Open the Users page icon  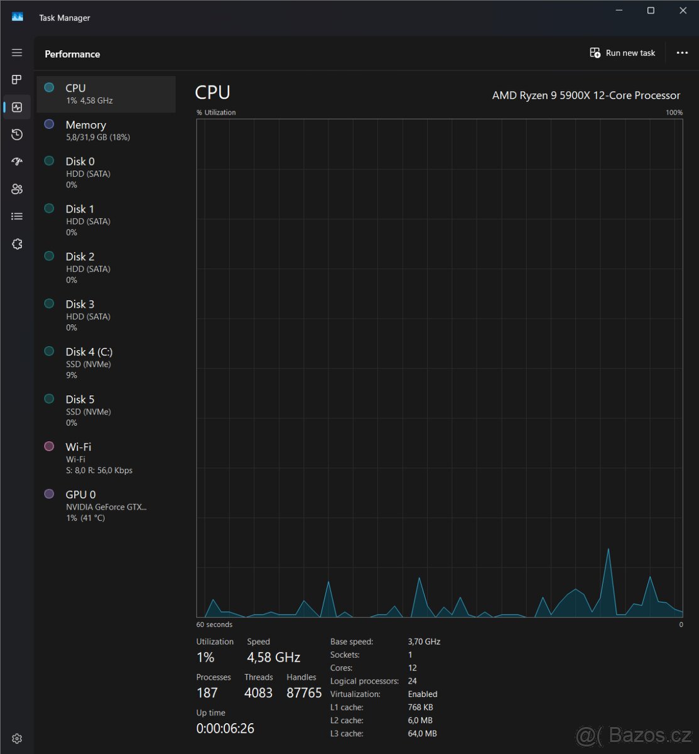(16, 188)
